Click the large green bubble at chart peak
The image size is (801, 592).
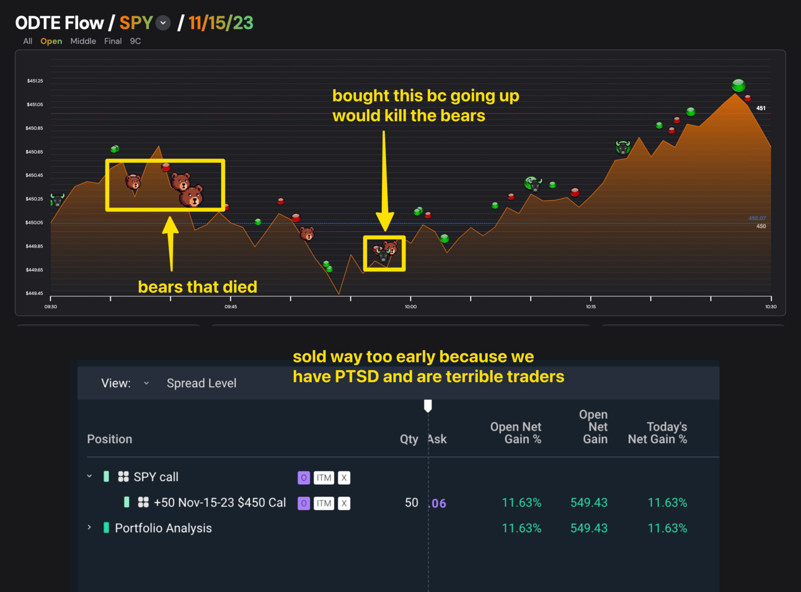point(738,85)
